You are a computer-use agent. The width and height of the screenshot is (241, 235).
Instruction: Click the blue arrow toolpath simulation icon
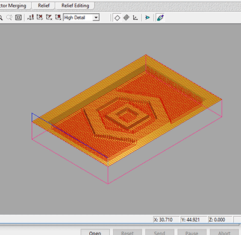click(148, 18)
